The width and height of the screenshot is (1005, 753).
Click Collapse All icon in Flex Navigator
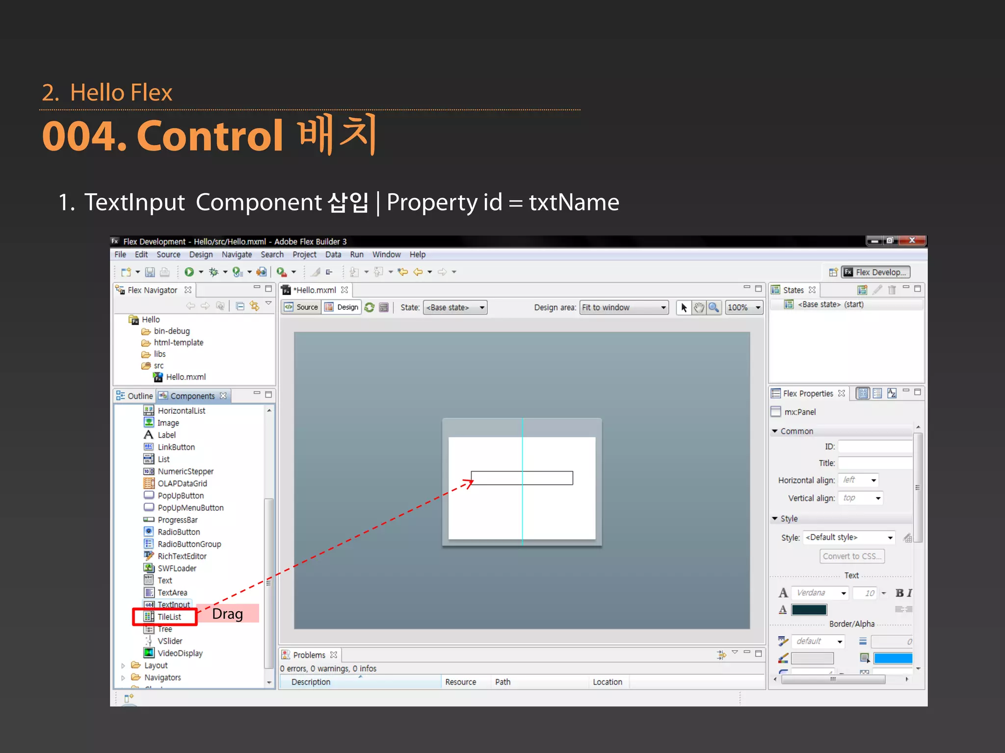tap(240, 306)
